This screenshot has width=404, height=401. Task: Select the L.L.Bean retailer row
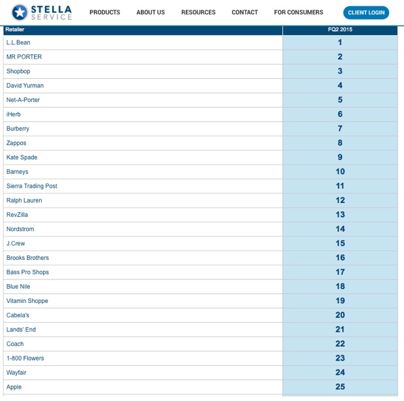click(18, 42)
